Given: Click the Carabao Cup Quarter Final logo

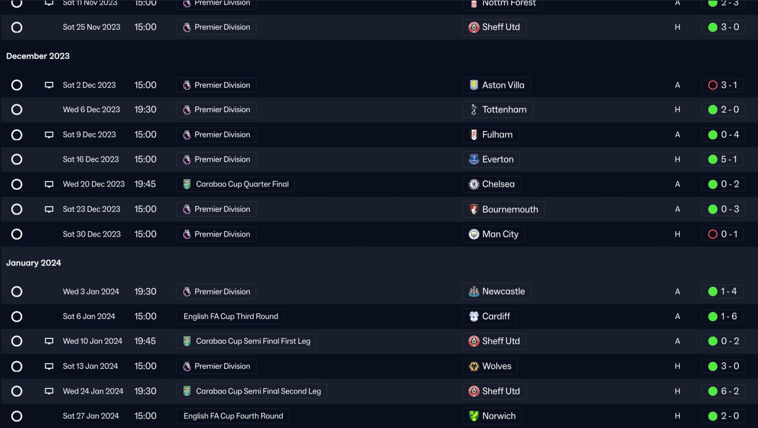Looking at the screenshot, I should click(187, 184).
